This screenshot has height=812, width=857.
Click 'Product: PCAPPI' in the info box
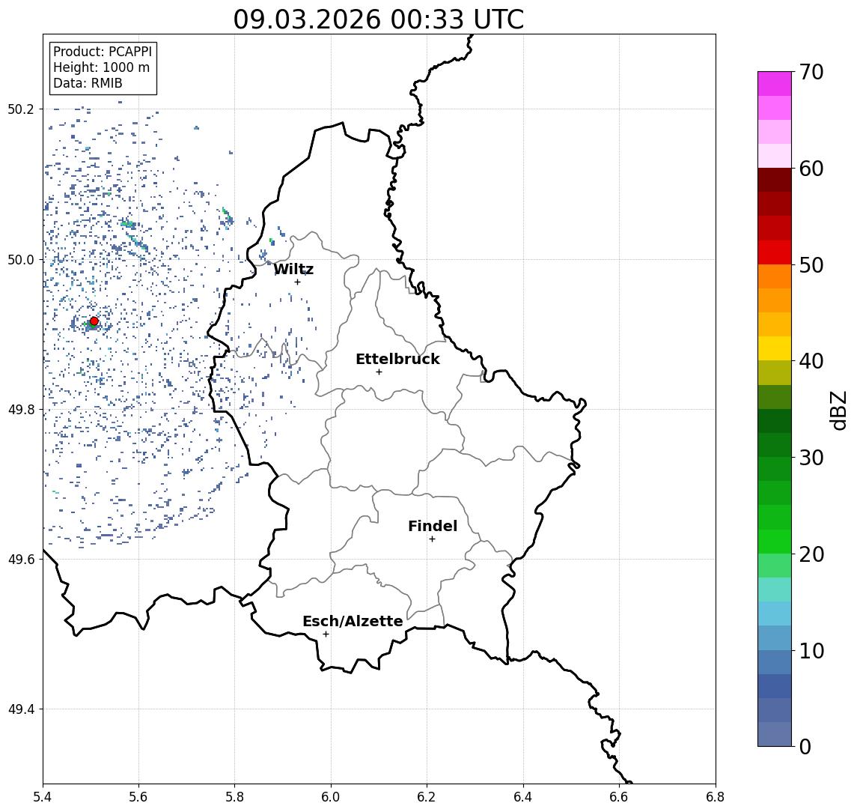click(103, 52)
